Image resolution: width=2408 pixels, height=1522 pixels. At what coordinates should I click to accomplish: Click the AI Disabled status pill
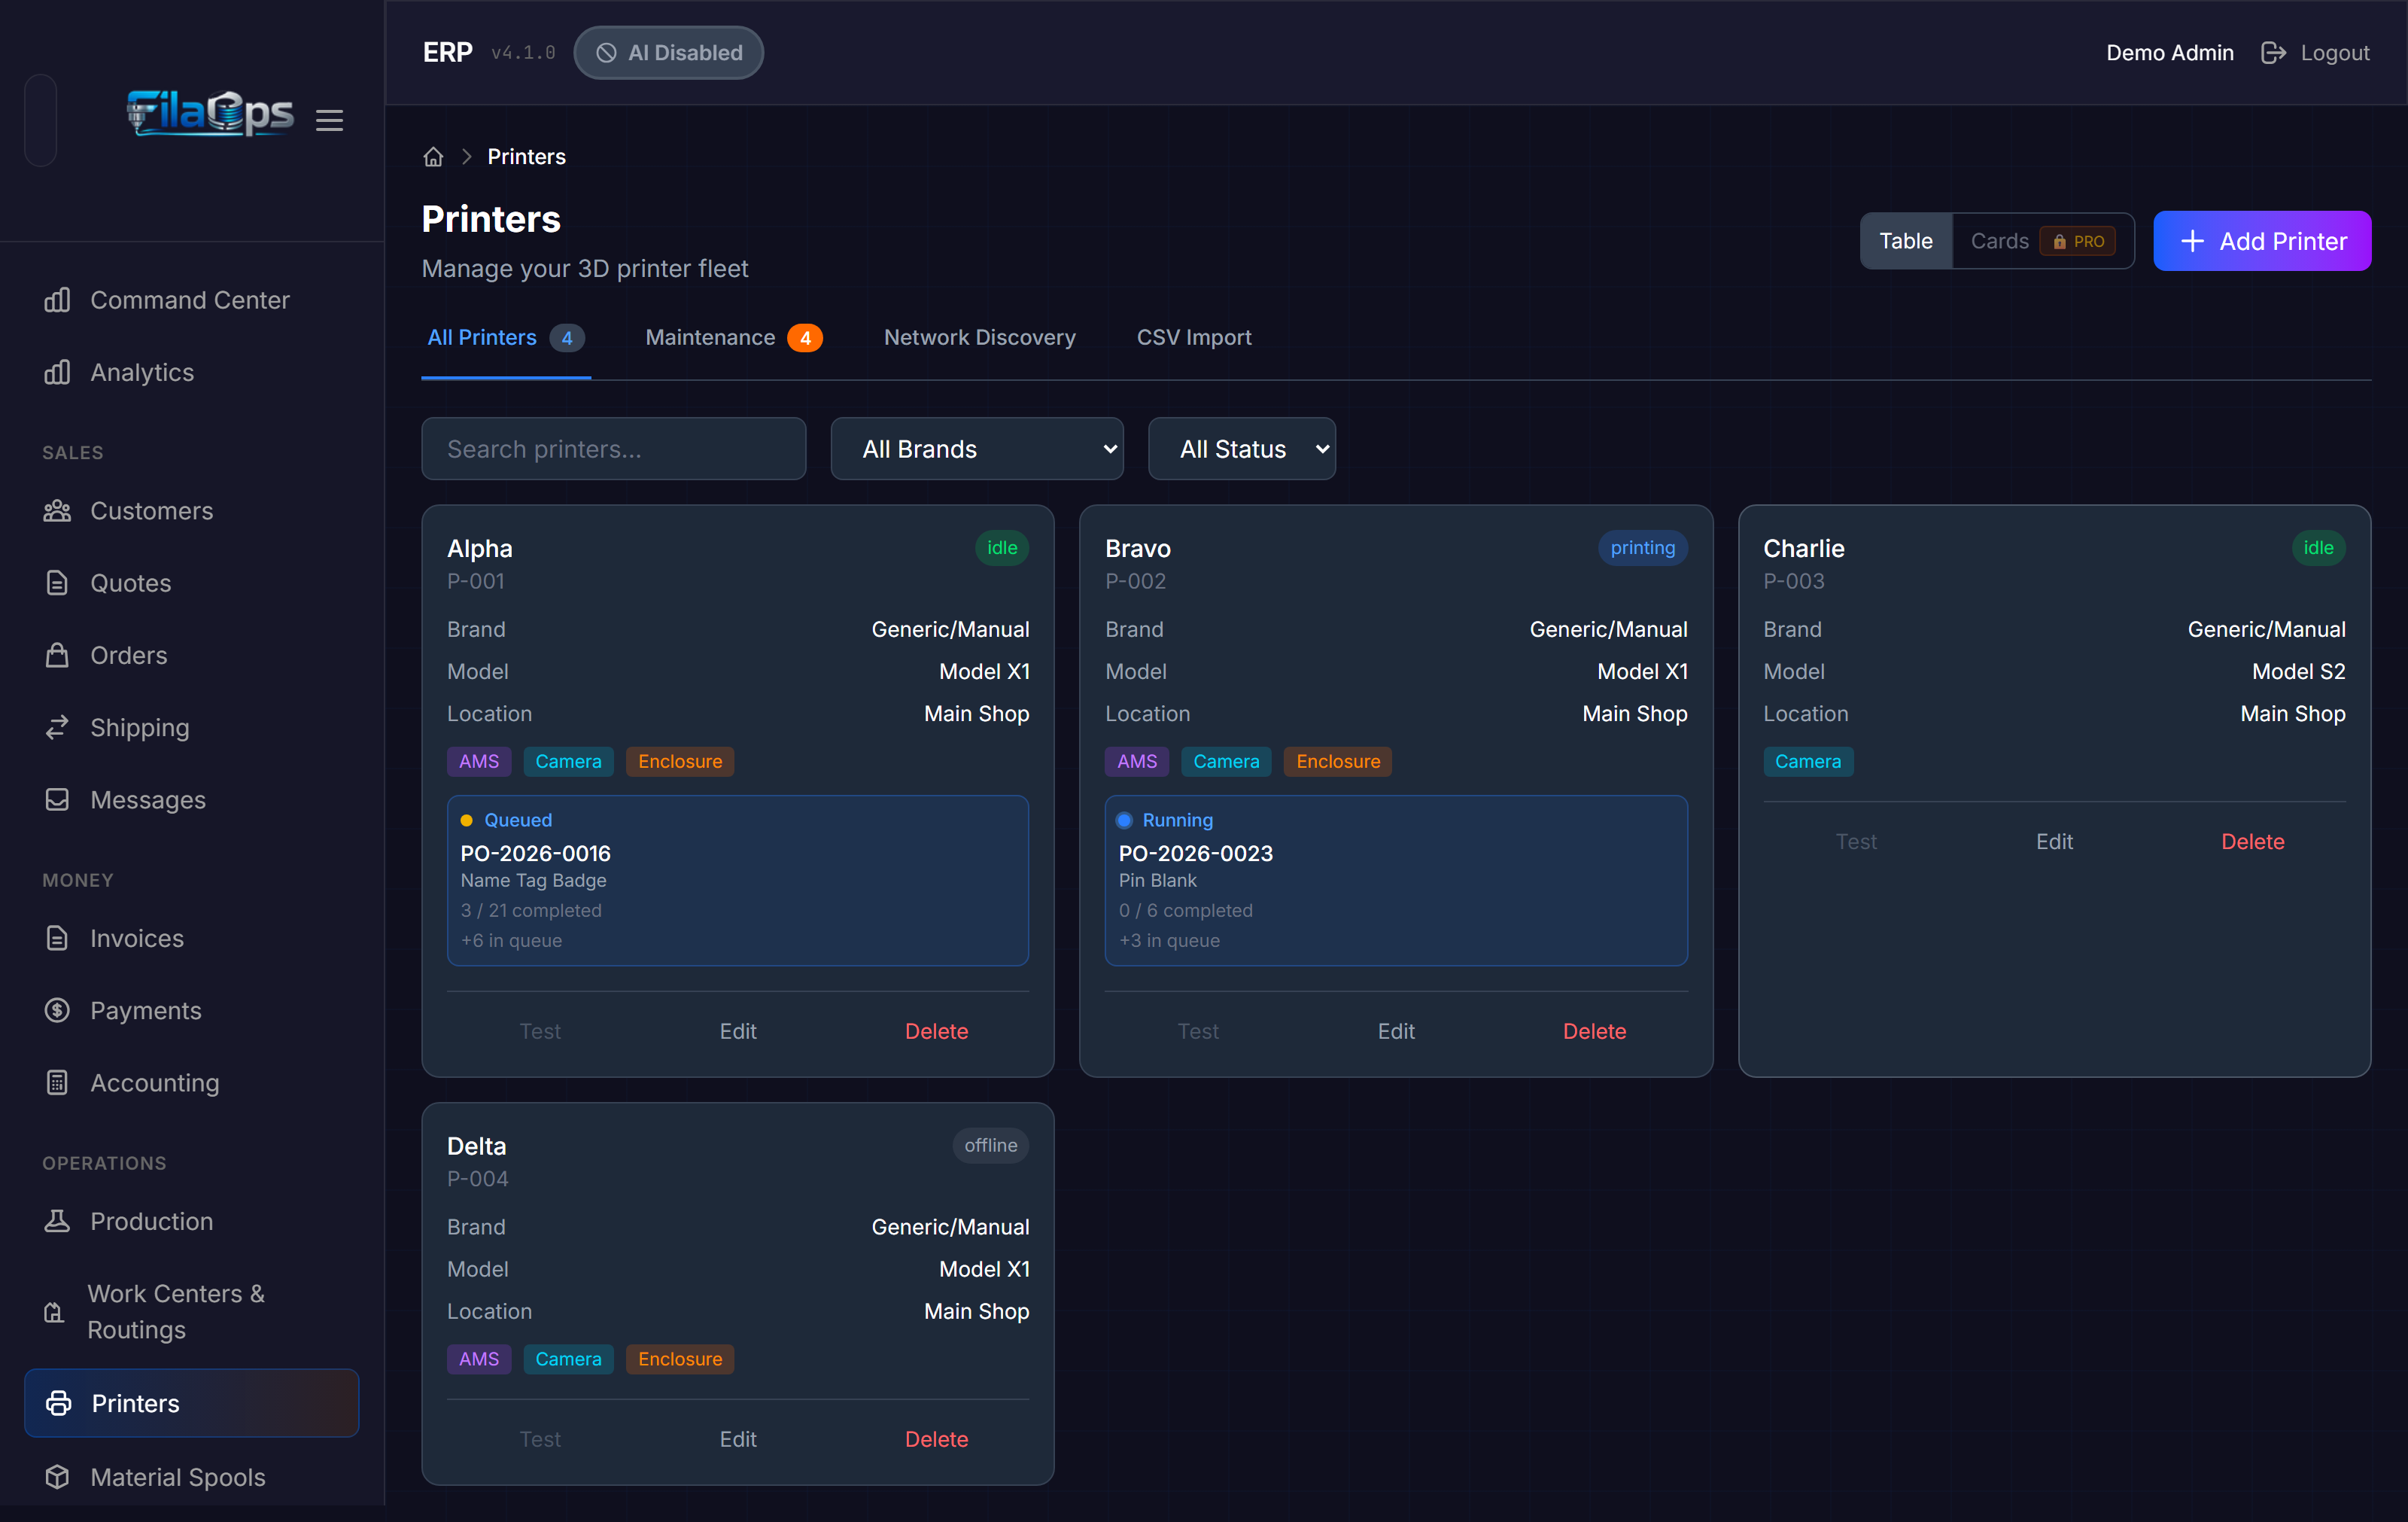click(x=669, y=53)
